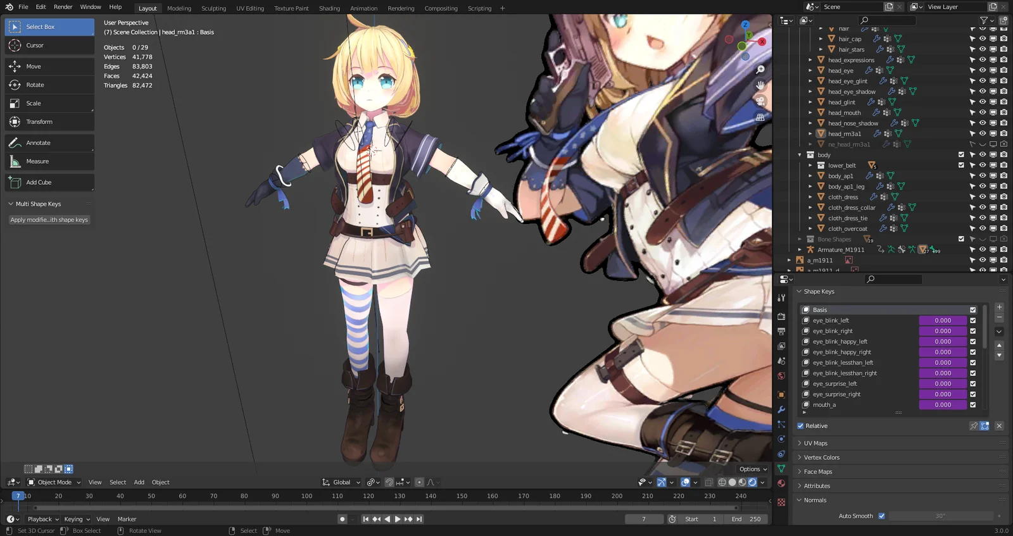
Task: Switch orthographic/perspective grid icon
Action: pyautogui.click(x=760, y=117)
